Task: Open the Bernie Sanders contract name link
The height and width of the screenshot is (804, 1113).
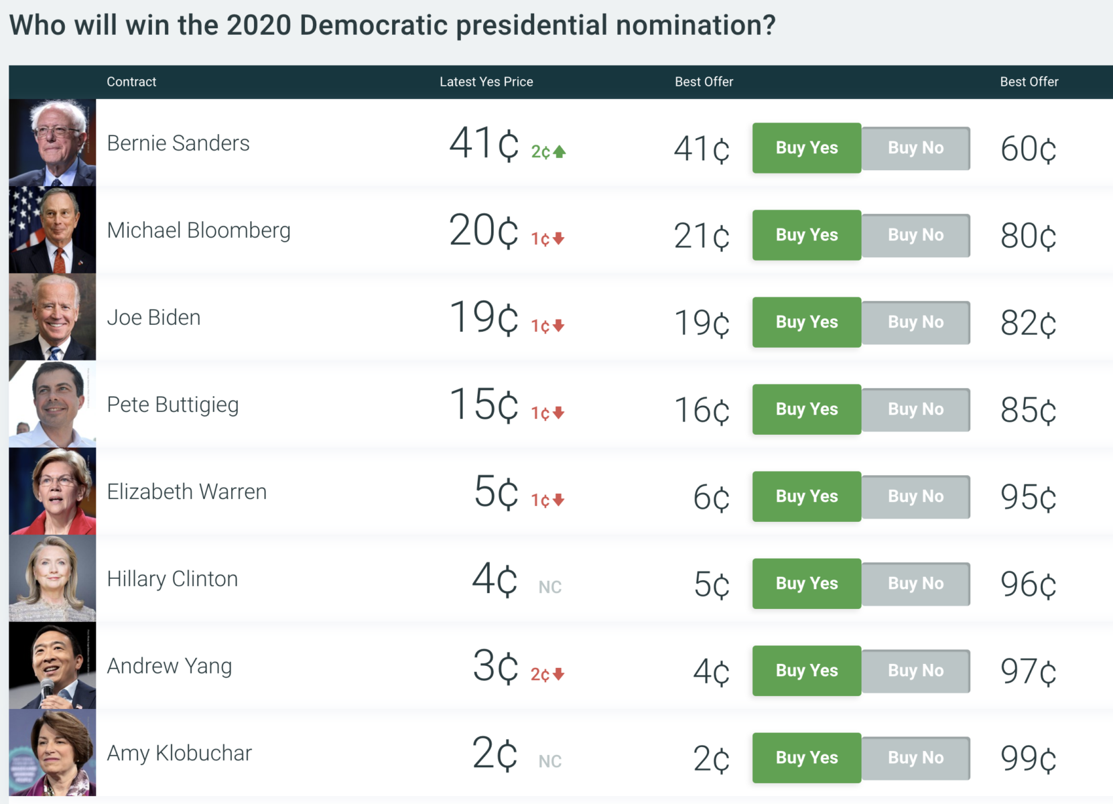Action: pos(178,143)
